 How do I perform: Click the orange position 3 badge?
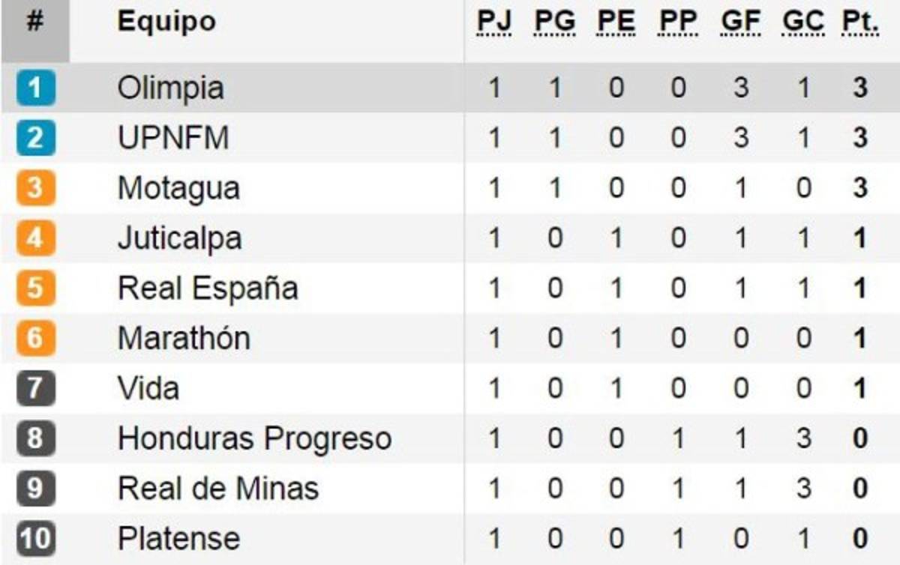tap(34, 189)
